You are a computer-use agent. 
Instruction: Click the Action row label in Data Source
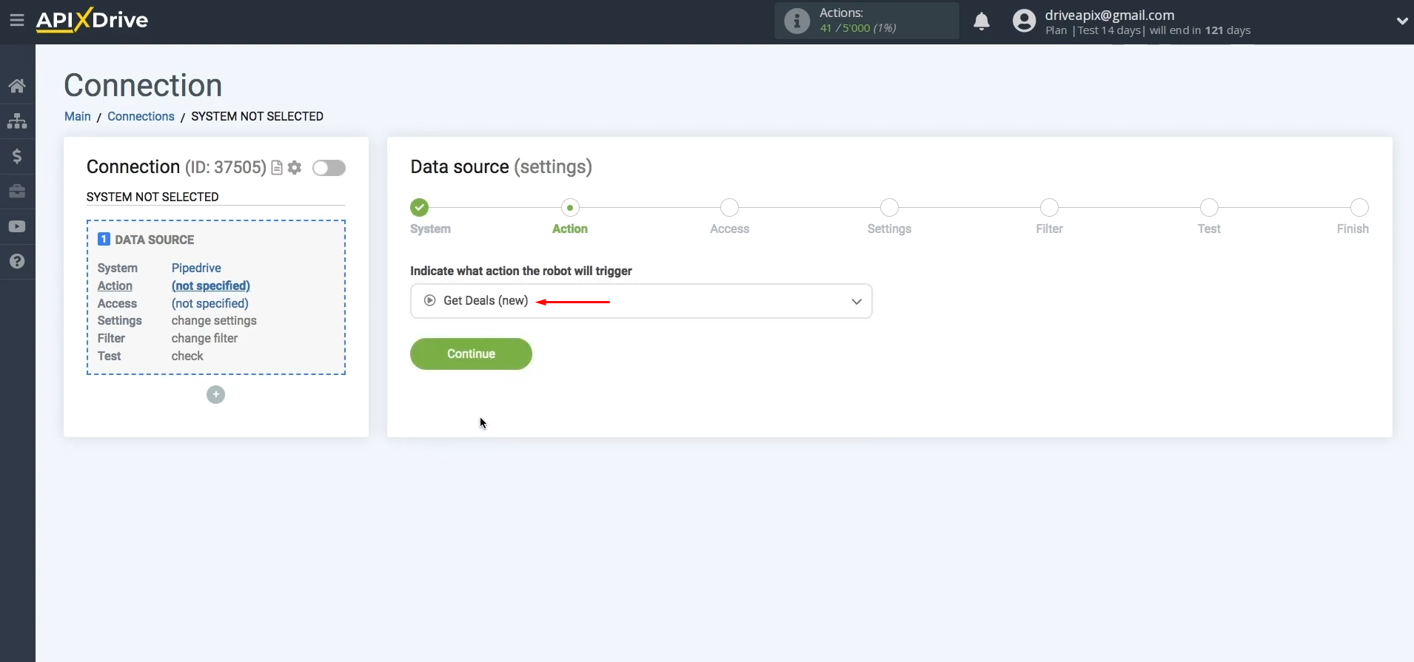click(x=115, y=286)
